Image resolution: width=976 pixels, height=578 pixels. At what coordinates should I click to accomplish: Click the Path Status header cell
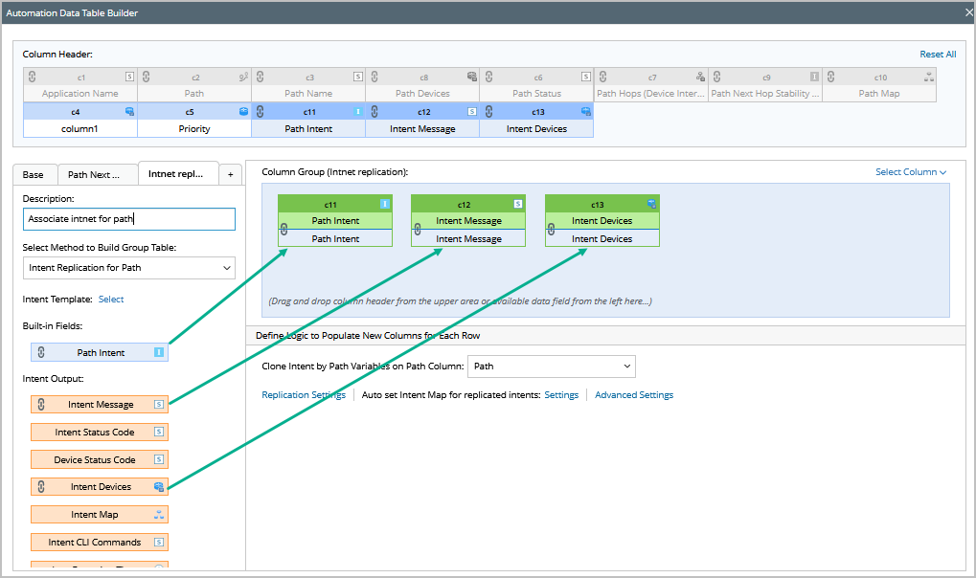536,94
